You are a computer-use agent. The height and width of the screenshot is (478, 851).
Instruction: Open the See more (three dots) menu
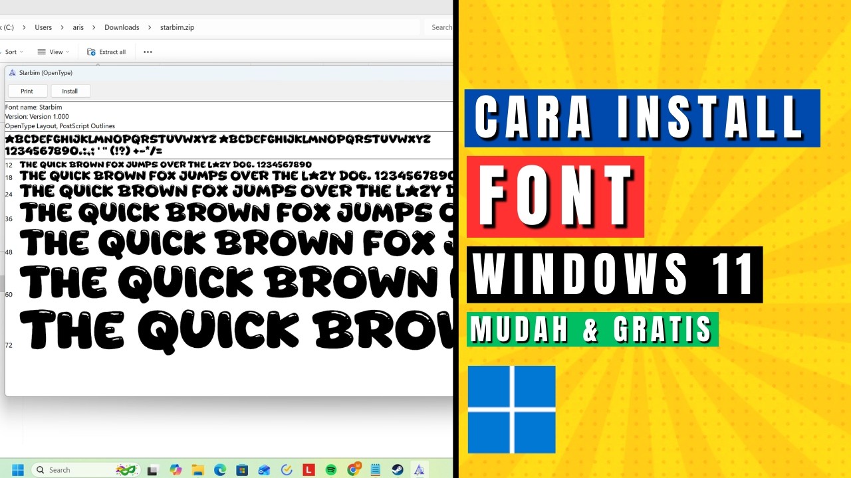[148, 52]
